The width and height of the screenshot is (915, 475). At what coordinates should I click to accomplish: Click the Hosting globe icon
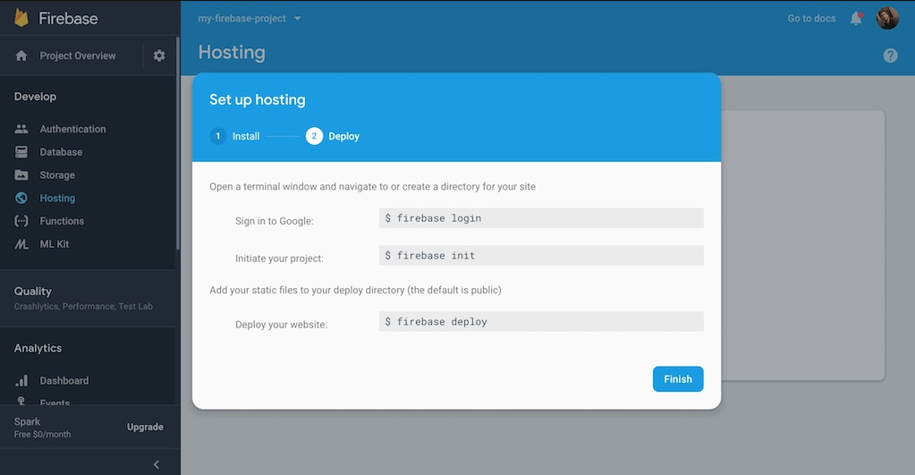point(21,198)
